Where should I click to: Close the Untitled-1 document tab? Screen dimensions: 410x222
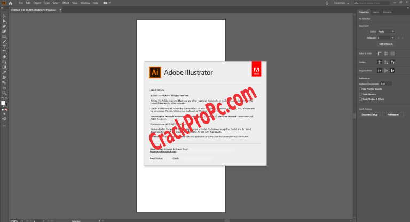[x=60, y=10]
